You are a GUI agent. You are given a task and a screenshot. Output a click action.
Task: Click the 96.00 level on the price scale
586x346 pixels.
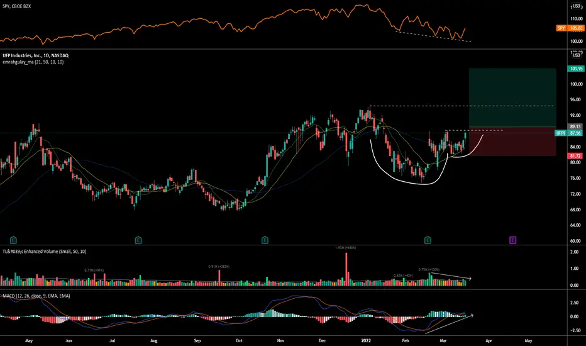(577, 100)
